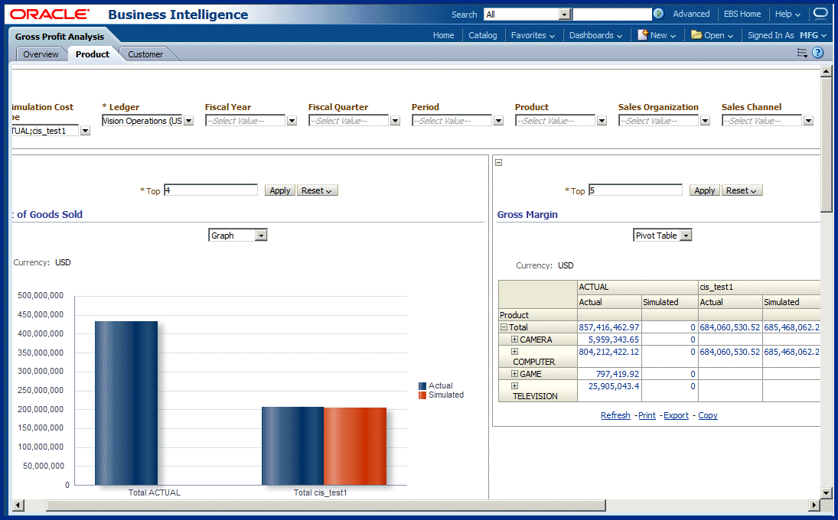
Task: Click the Actual legend blue swatch
Action: [422, 386]
